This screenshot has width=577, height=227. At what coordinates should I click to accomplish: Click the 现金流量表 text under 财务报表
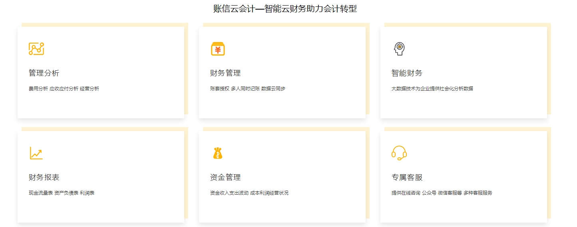pyautogui.click(x=41, y=193)
